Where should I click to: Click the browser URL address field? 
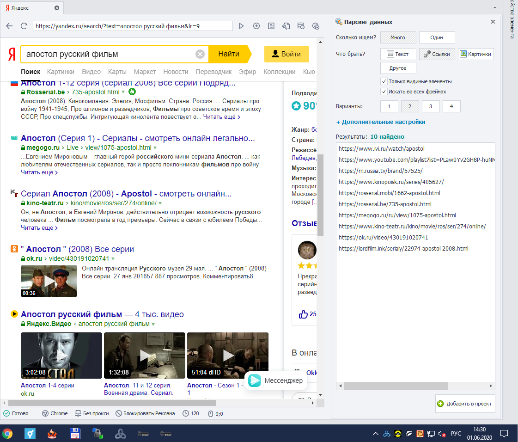point(133,26)
